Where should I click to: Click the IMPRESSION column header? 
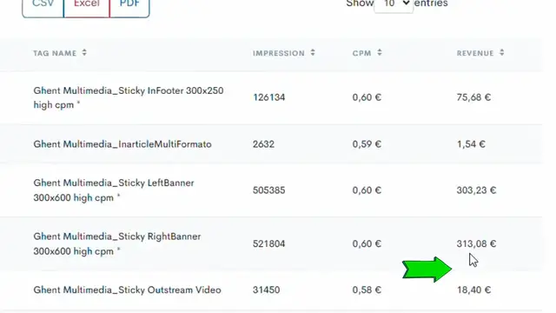point(279,53)
